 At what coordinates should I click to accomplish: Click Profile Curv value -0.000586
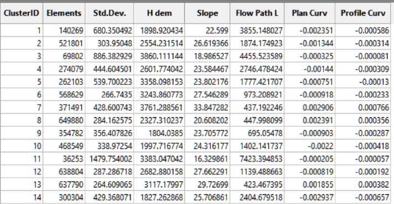point(363,30)
